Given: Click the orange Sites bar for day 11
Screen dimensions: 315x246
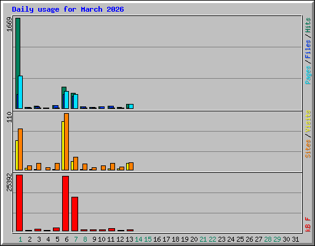Looking at the screenshot, I should 113,167.
